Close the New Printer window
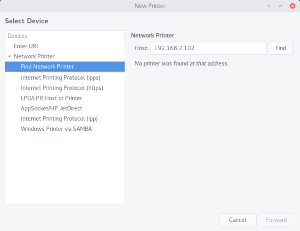300x231 pixels. point(292,6)
